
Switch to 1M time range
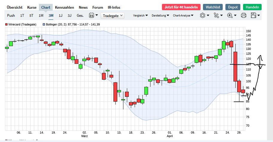(41, 15)
